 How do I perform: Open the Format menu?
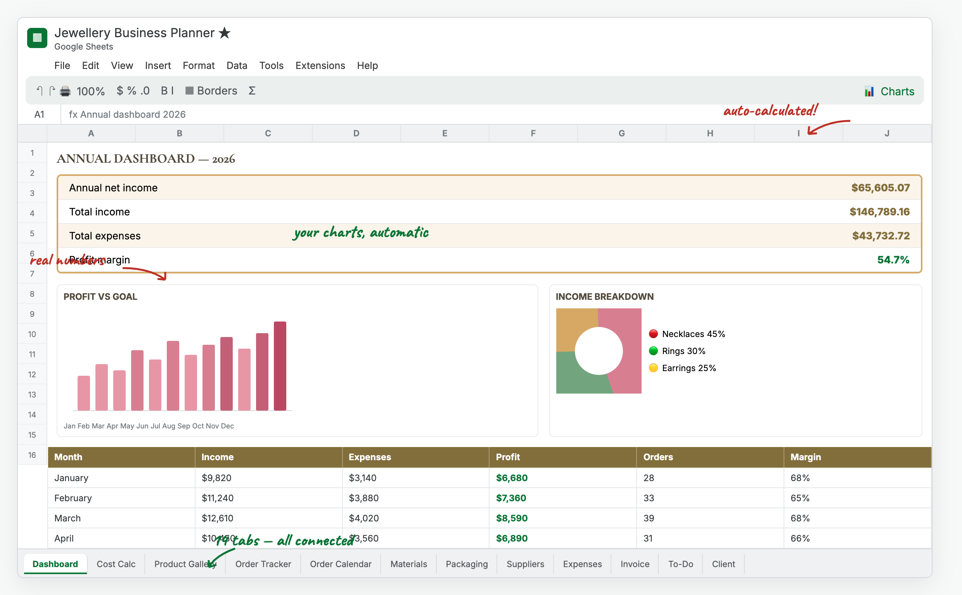(x=199, y=65)
